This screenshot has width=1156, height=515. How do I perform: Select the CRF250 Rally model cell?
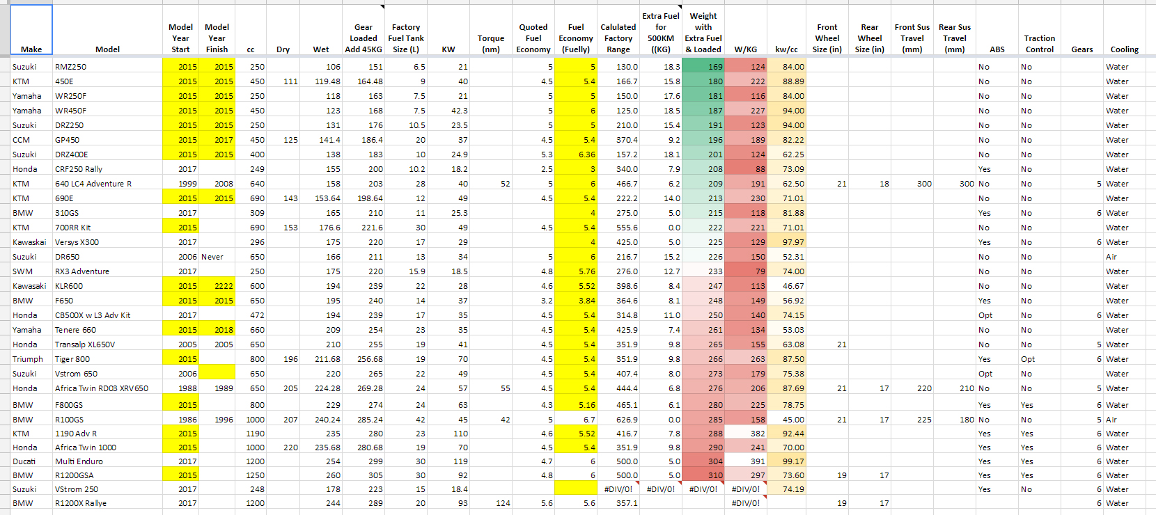point(107,169)
